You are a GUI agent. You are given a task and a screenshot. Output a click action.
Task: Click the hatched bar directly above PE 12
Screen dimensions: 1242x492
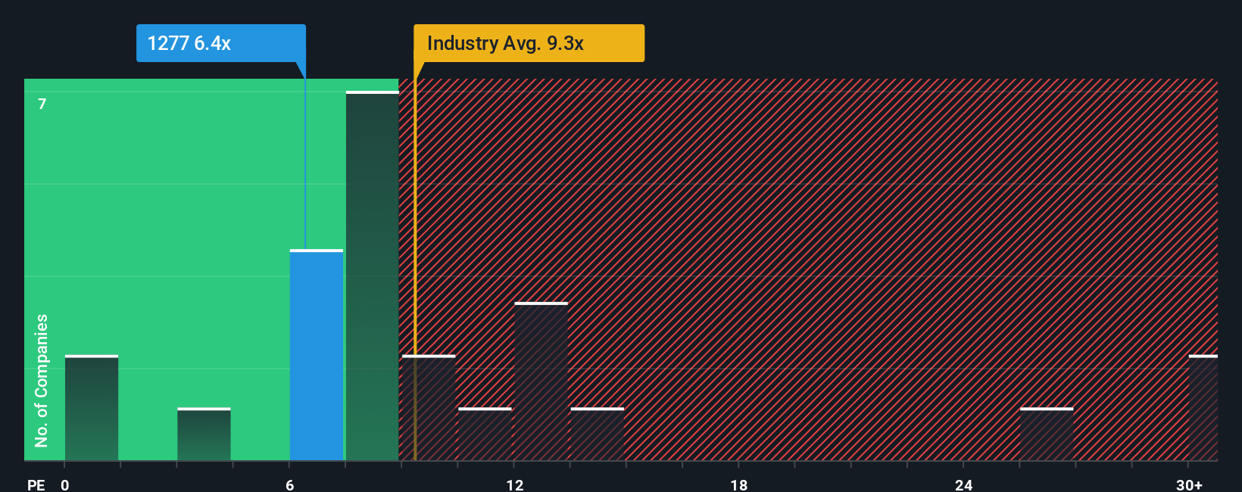[x=541, y=381]
